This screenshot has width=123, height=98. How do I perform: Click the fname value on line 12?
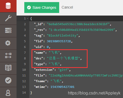click(x=56, y=81)
